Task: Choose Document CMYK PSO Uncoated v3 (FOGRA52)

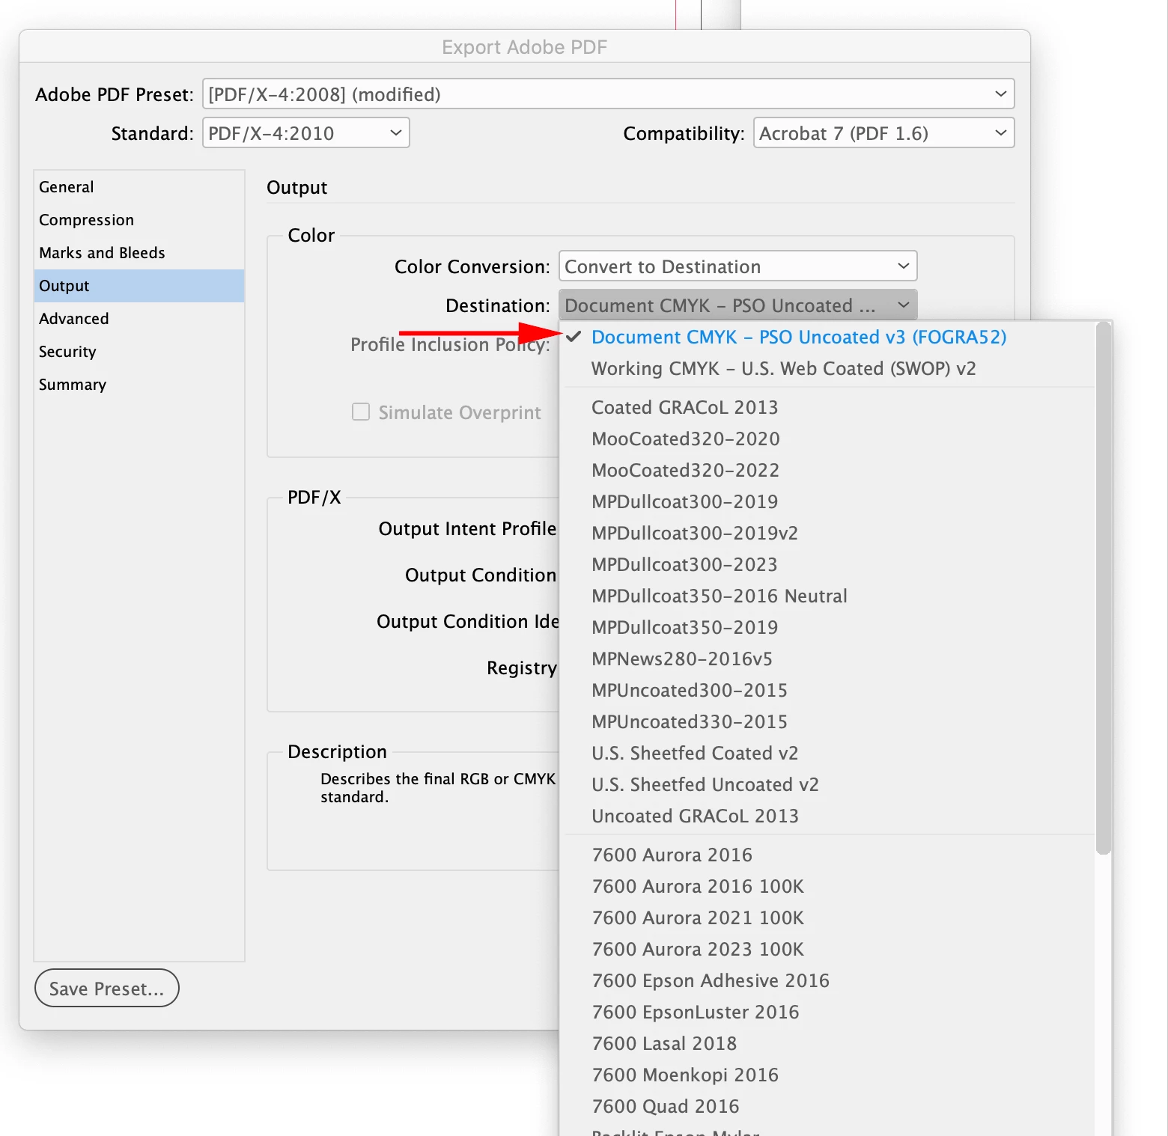Action: point(827,338)
